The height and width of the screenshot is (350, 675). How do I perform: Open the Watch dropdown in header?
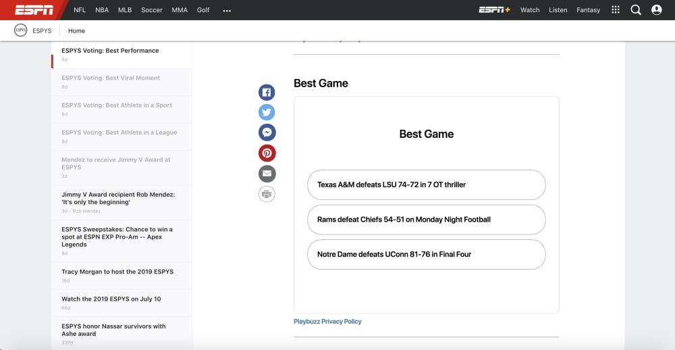(x=530, y=10)
